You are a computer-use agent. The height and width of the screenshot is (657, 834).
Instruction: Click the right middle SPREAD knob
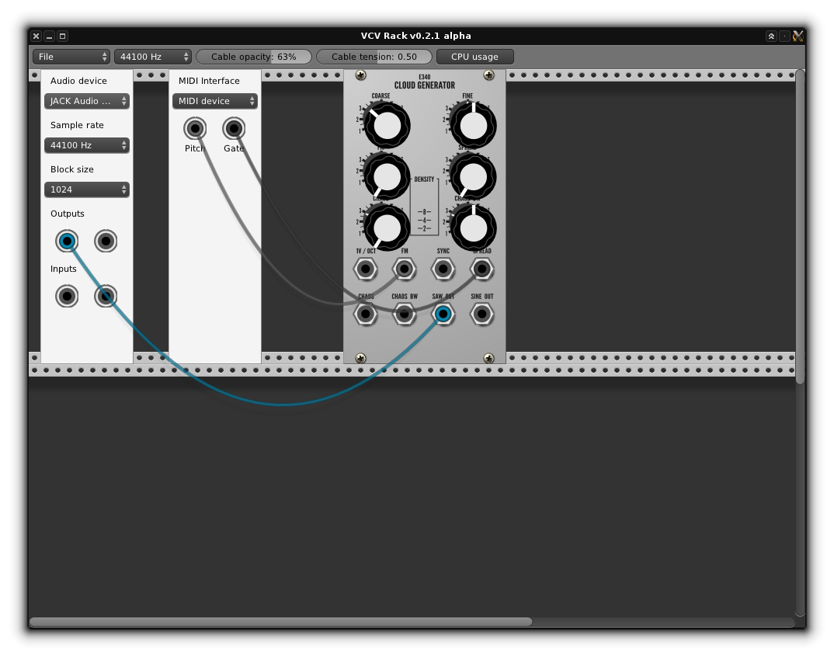473,177
